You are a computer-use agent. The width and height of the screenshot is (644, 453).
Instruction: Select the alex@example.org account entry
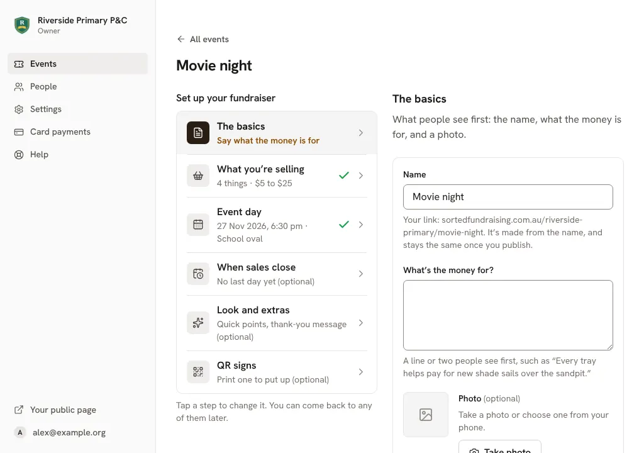(60, 432)
